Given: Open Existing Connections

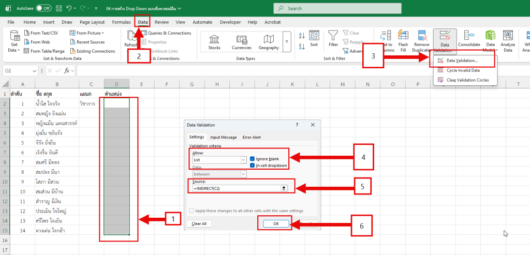Looking at the screenshot, I should (x=93, y=51).
